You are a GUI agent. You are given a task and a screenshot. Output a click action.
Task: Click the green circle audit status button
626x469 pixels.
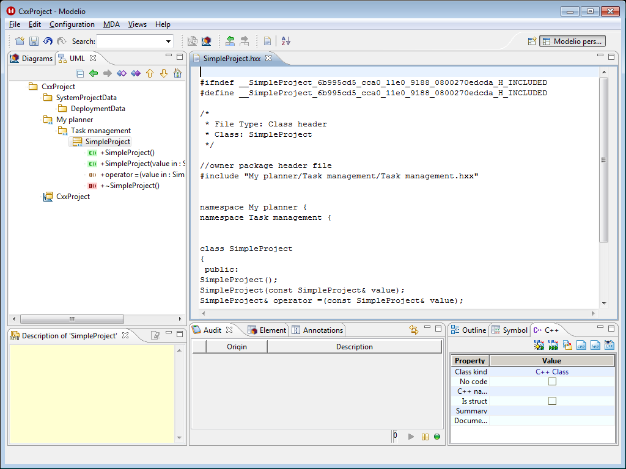(x=437, y=437)
